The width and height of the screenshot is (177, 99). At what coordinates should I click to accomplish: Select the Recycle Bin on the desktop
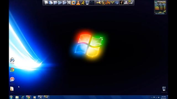coord(164,89)
